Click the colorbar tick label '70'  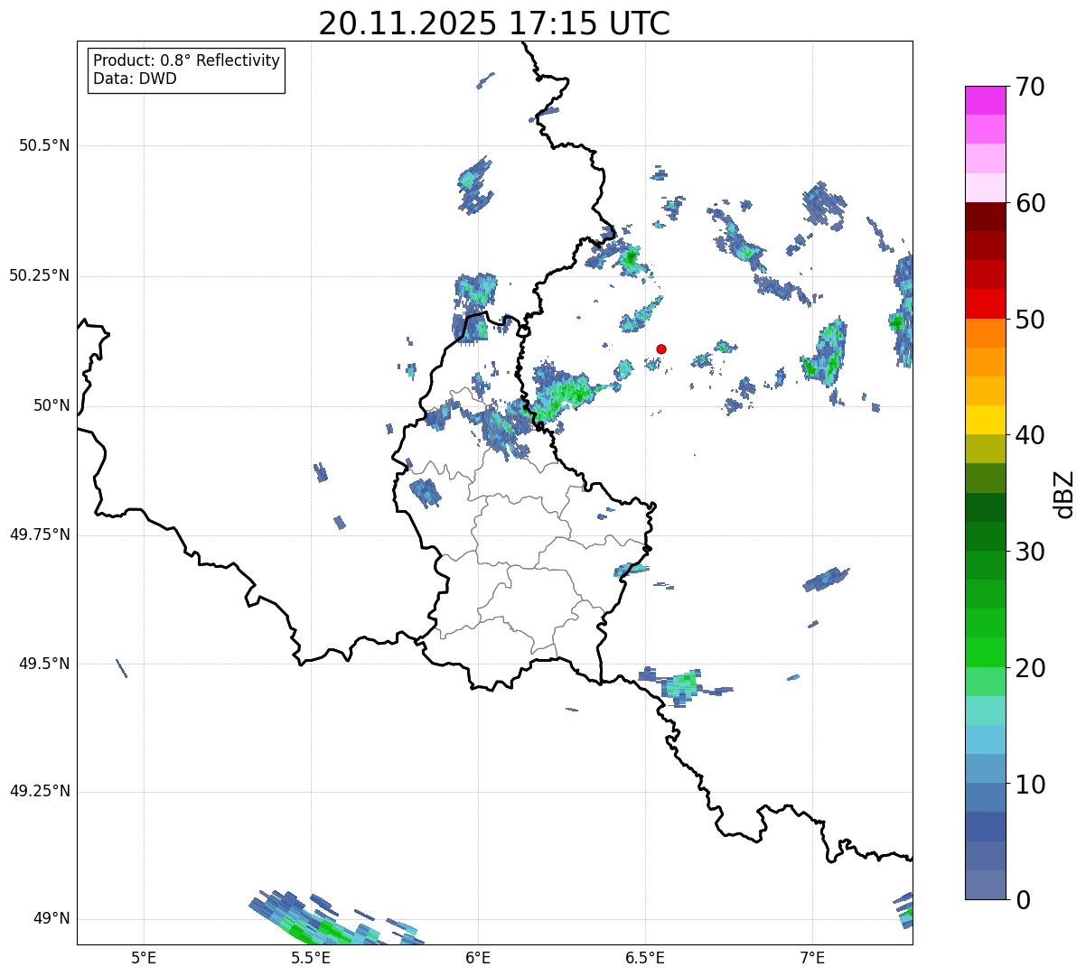(1030, 87)
